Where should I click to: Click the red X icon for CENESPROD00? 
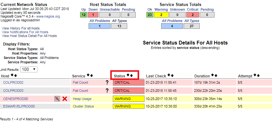pyautogui.click(x=65, y=99)
